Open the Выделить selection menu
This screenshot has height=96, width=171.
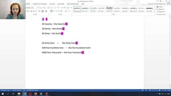click(161, 12)
